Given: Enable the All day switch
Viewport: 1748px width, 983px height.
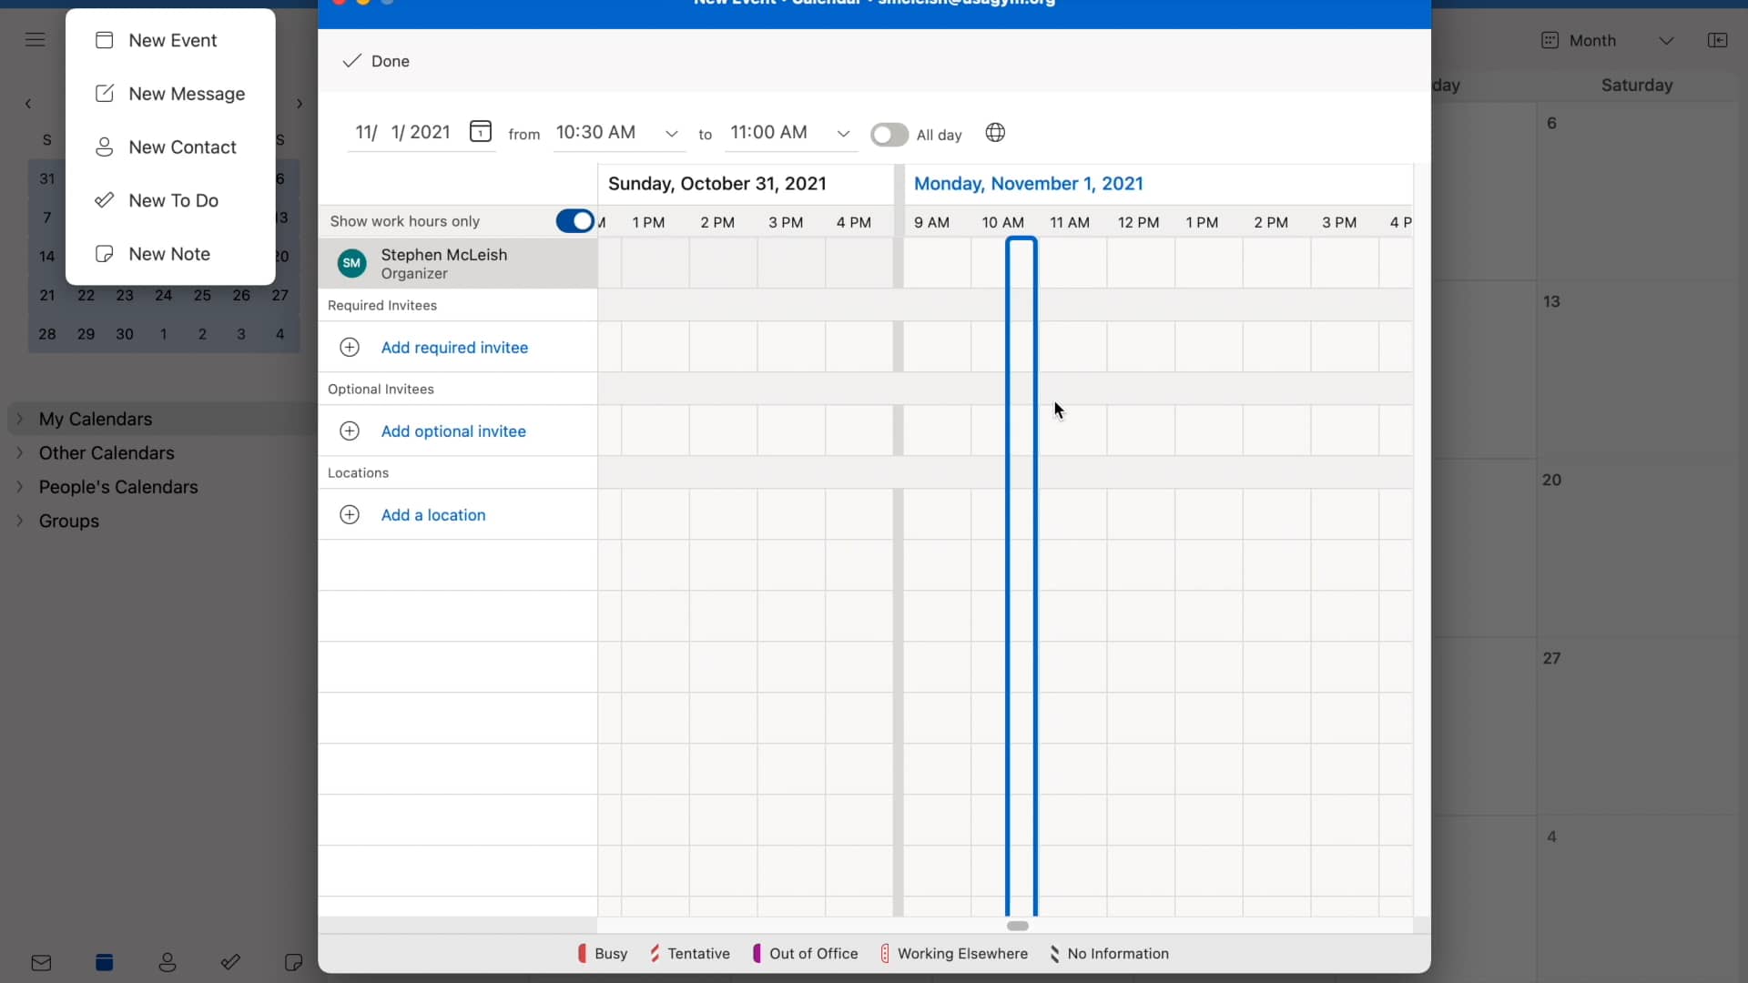Looking at the screenshot, I should click(889, 134).
